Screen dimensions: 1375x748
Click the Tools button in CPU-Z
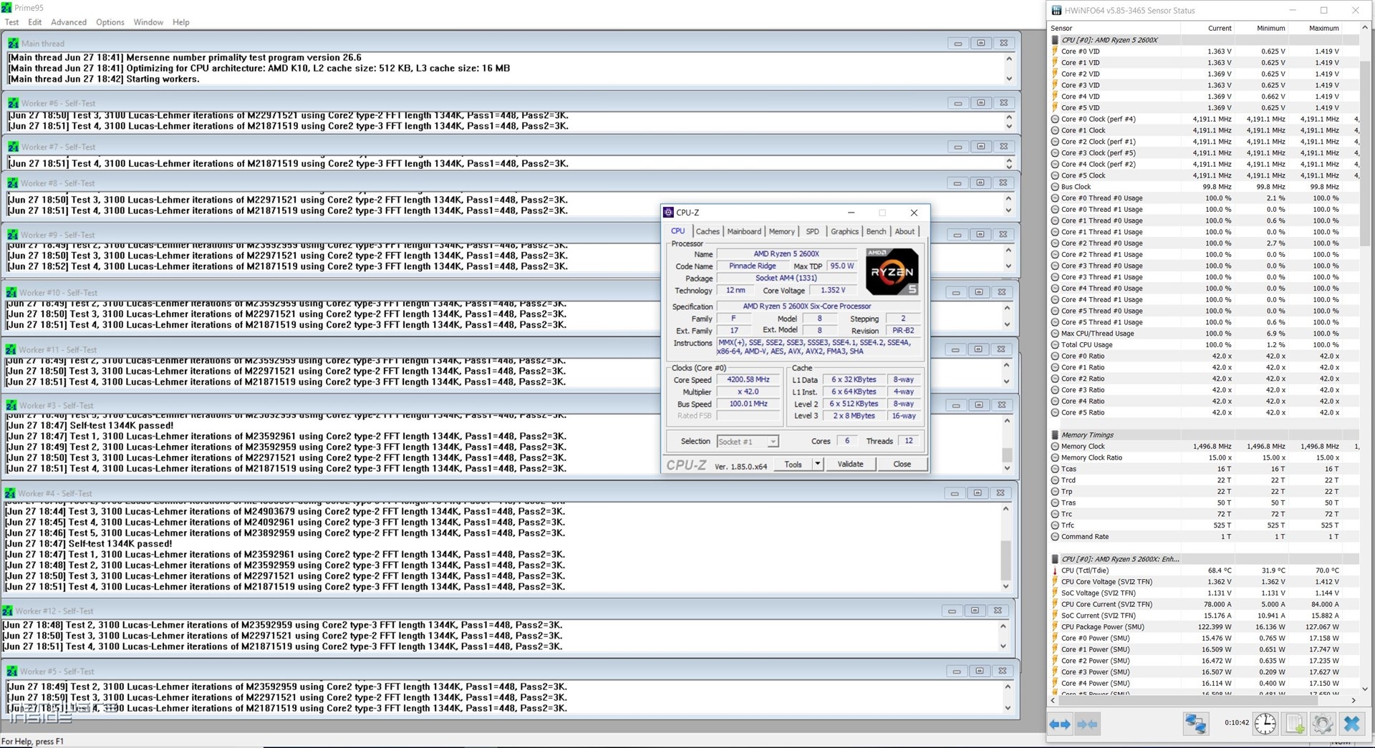click(x=793, y=464)
